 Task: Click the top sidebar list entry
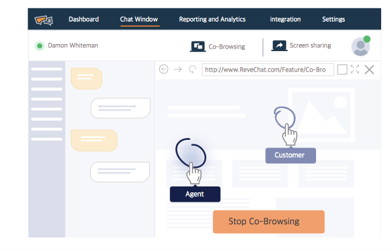tap(47, 69)
